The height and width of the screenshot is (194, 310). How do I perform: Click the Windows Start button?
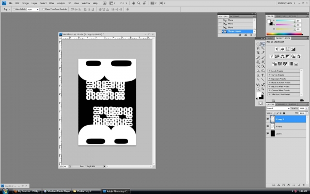pos(5,191)
